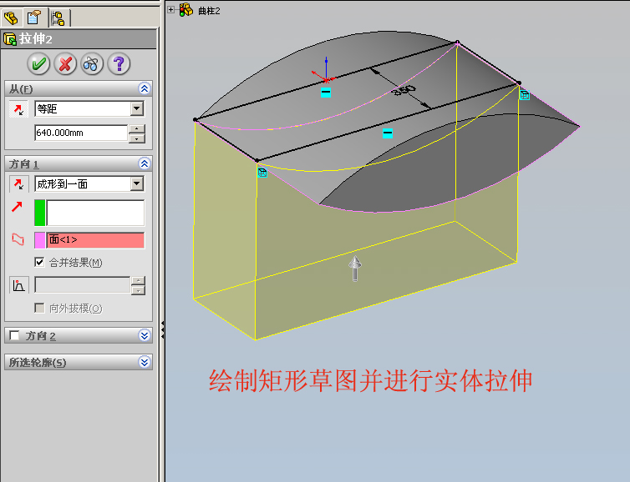
Task: Expand the 方向2 section
Action: coord(145,335)
